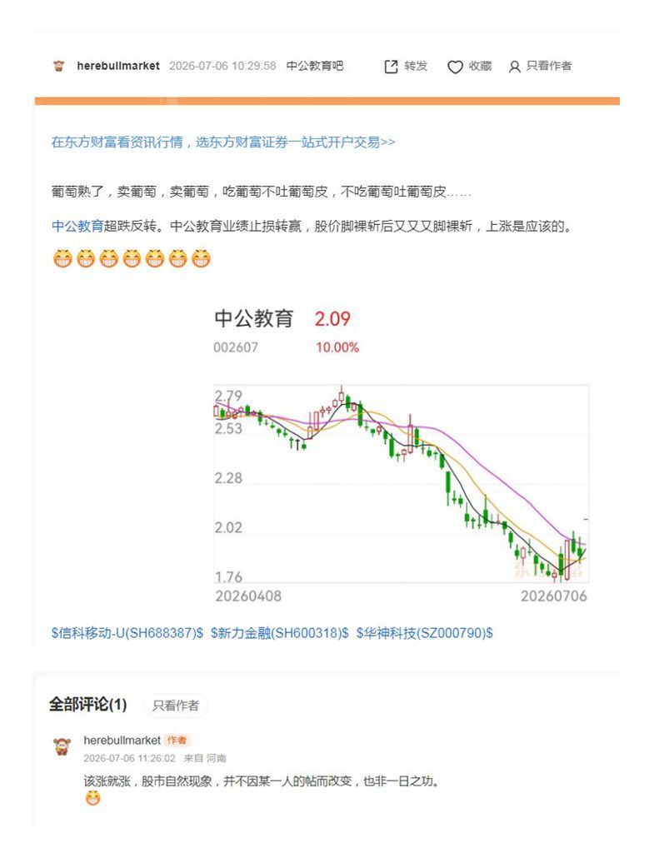This screenshot has height=858, width=654.
Task: Click the 全部评论(1) comments heading
Action: [87, 705]
